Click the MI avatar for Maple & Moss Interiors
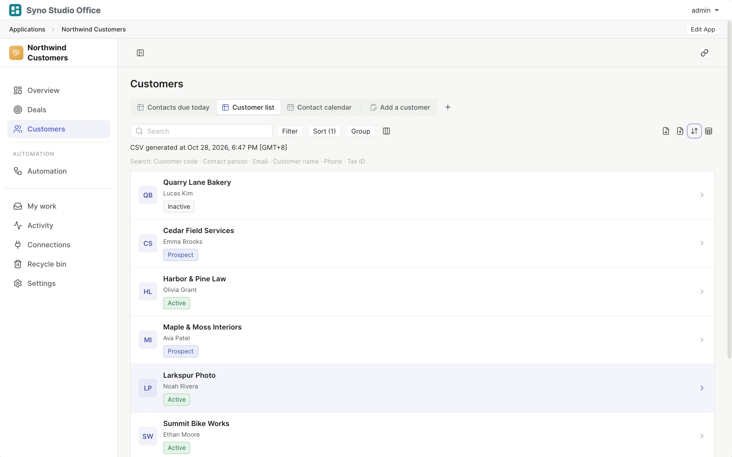 (x=148, y=340)
